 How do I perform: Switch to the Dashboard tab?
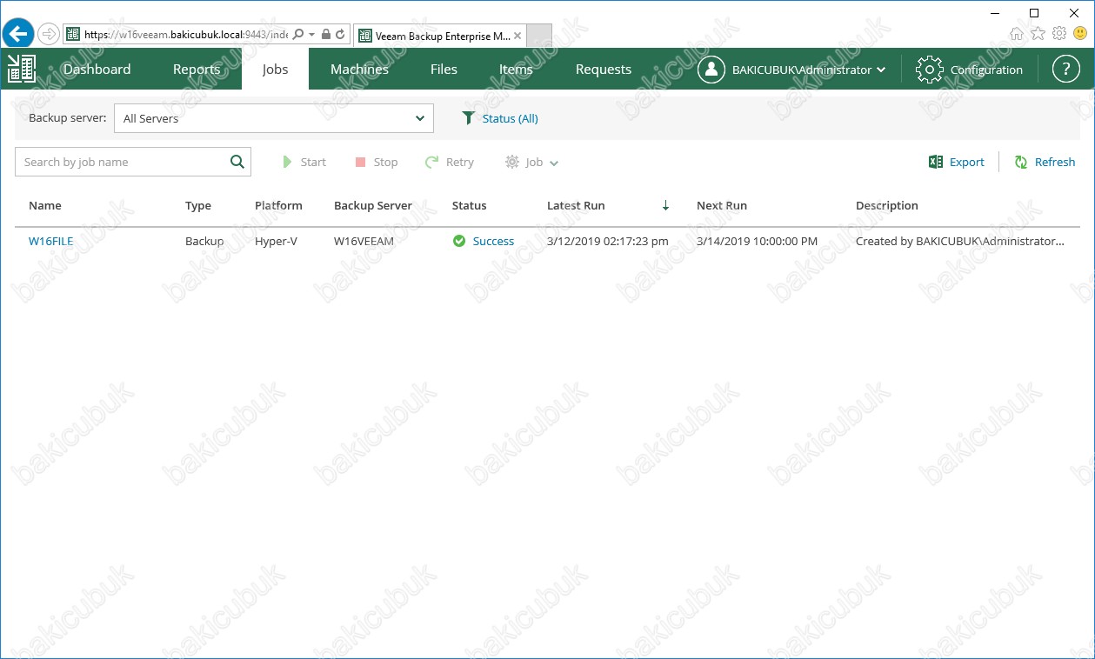[x=97, y=70]
